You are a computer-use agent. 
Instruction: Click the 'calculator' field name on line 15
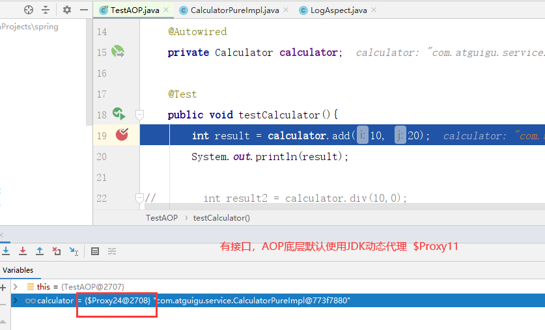(x=308, y=53)
